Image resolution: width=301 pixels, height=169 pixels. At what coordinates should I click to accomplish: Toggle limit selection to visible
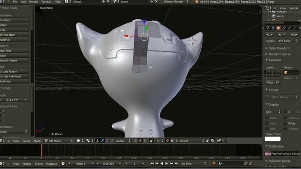151,141
